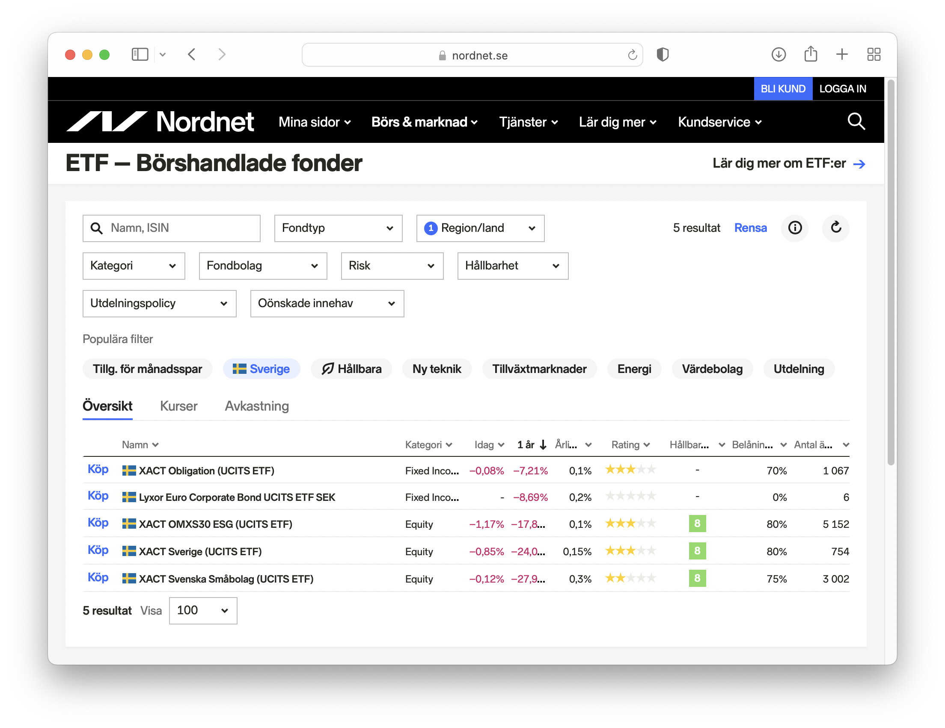This screenshot has height=728, width=945.
Task: Click the filter info icon
Action: pyautogui.click(x=794, y=228)
